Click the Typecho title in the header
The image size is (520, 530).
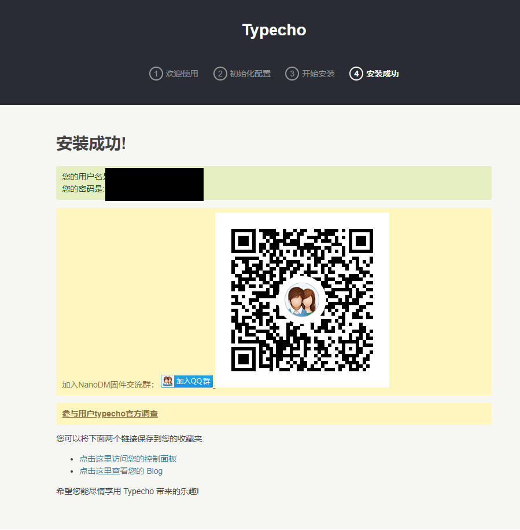pos(274,30)
